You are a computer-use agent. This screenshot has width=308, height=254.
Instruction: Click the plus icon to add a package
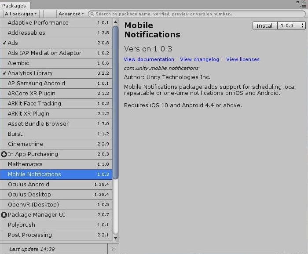(x=113, y=249)
